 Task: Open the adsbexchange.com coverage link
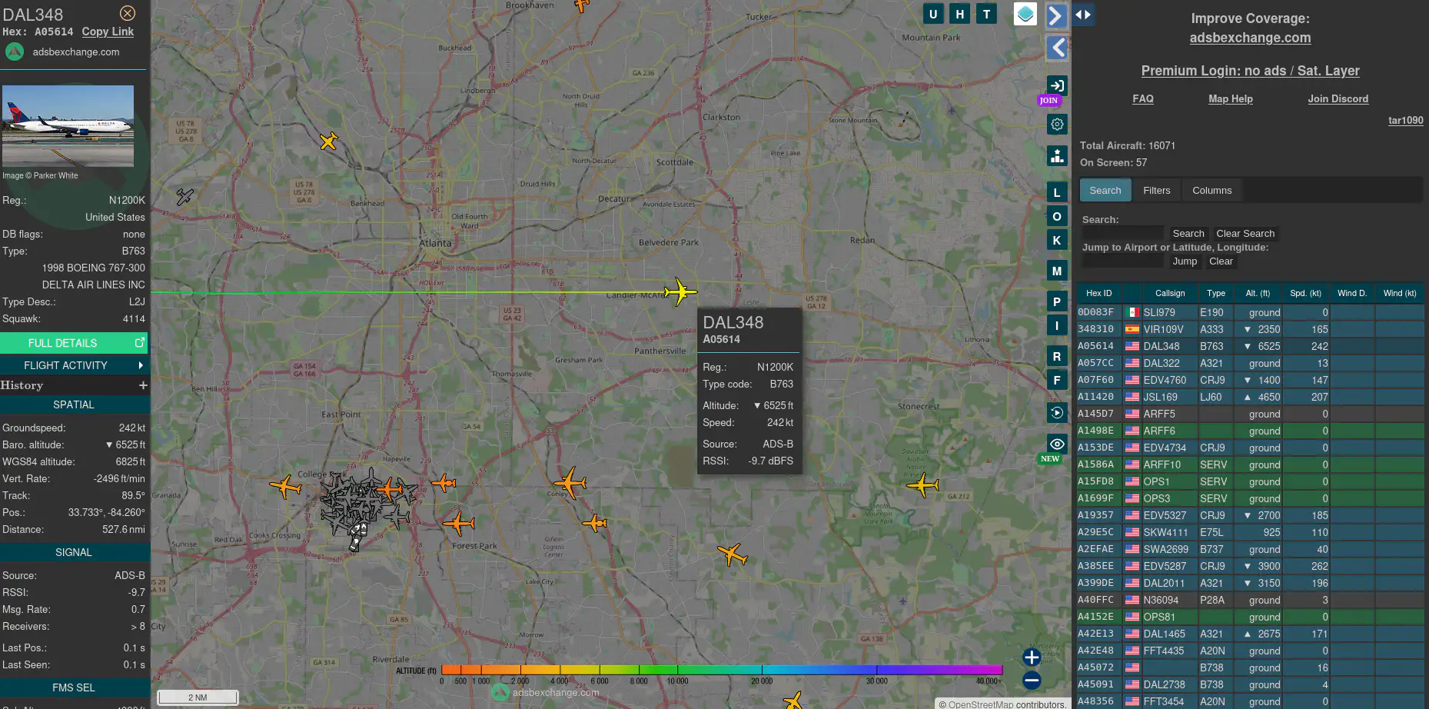[x=1250, y=38]
